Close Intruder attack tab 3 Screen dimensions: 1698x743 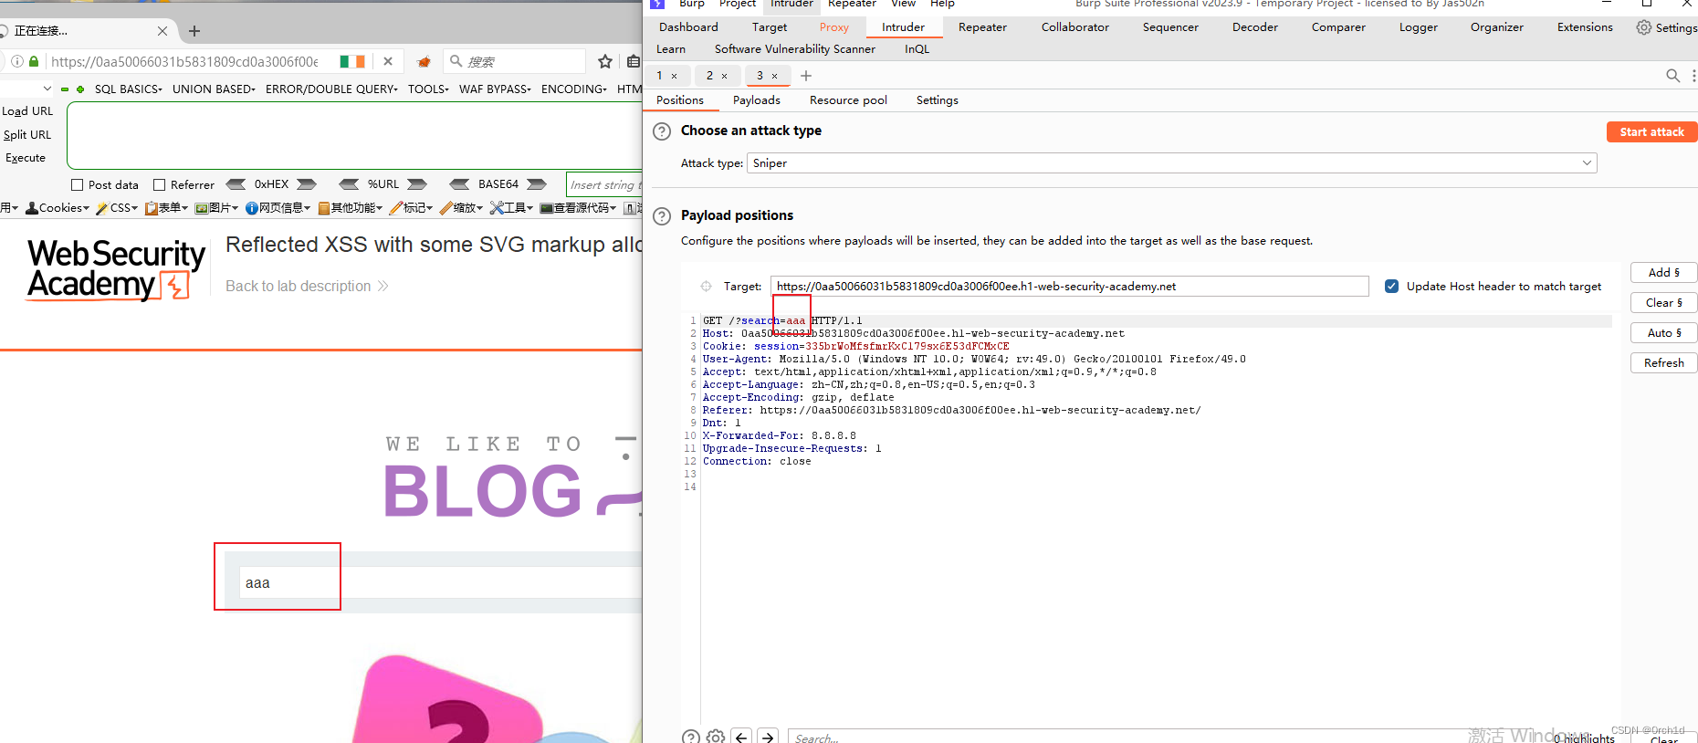coord(775,76)
